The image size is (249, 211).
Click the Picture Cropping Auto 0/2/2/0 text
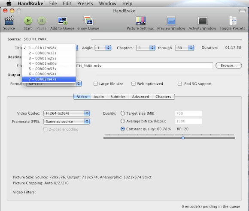41,183
